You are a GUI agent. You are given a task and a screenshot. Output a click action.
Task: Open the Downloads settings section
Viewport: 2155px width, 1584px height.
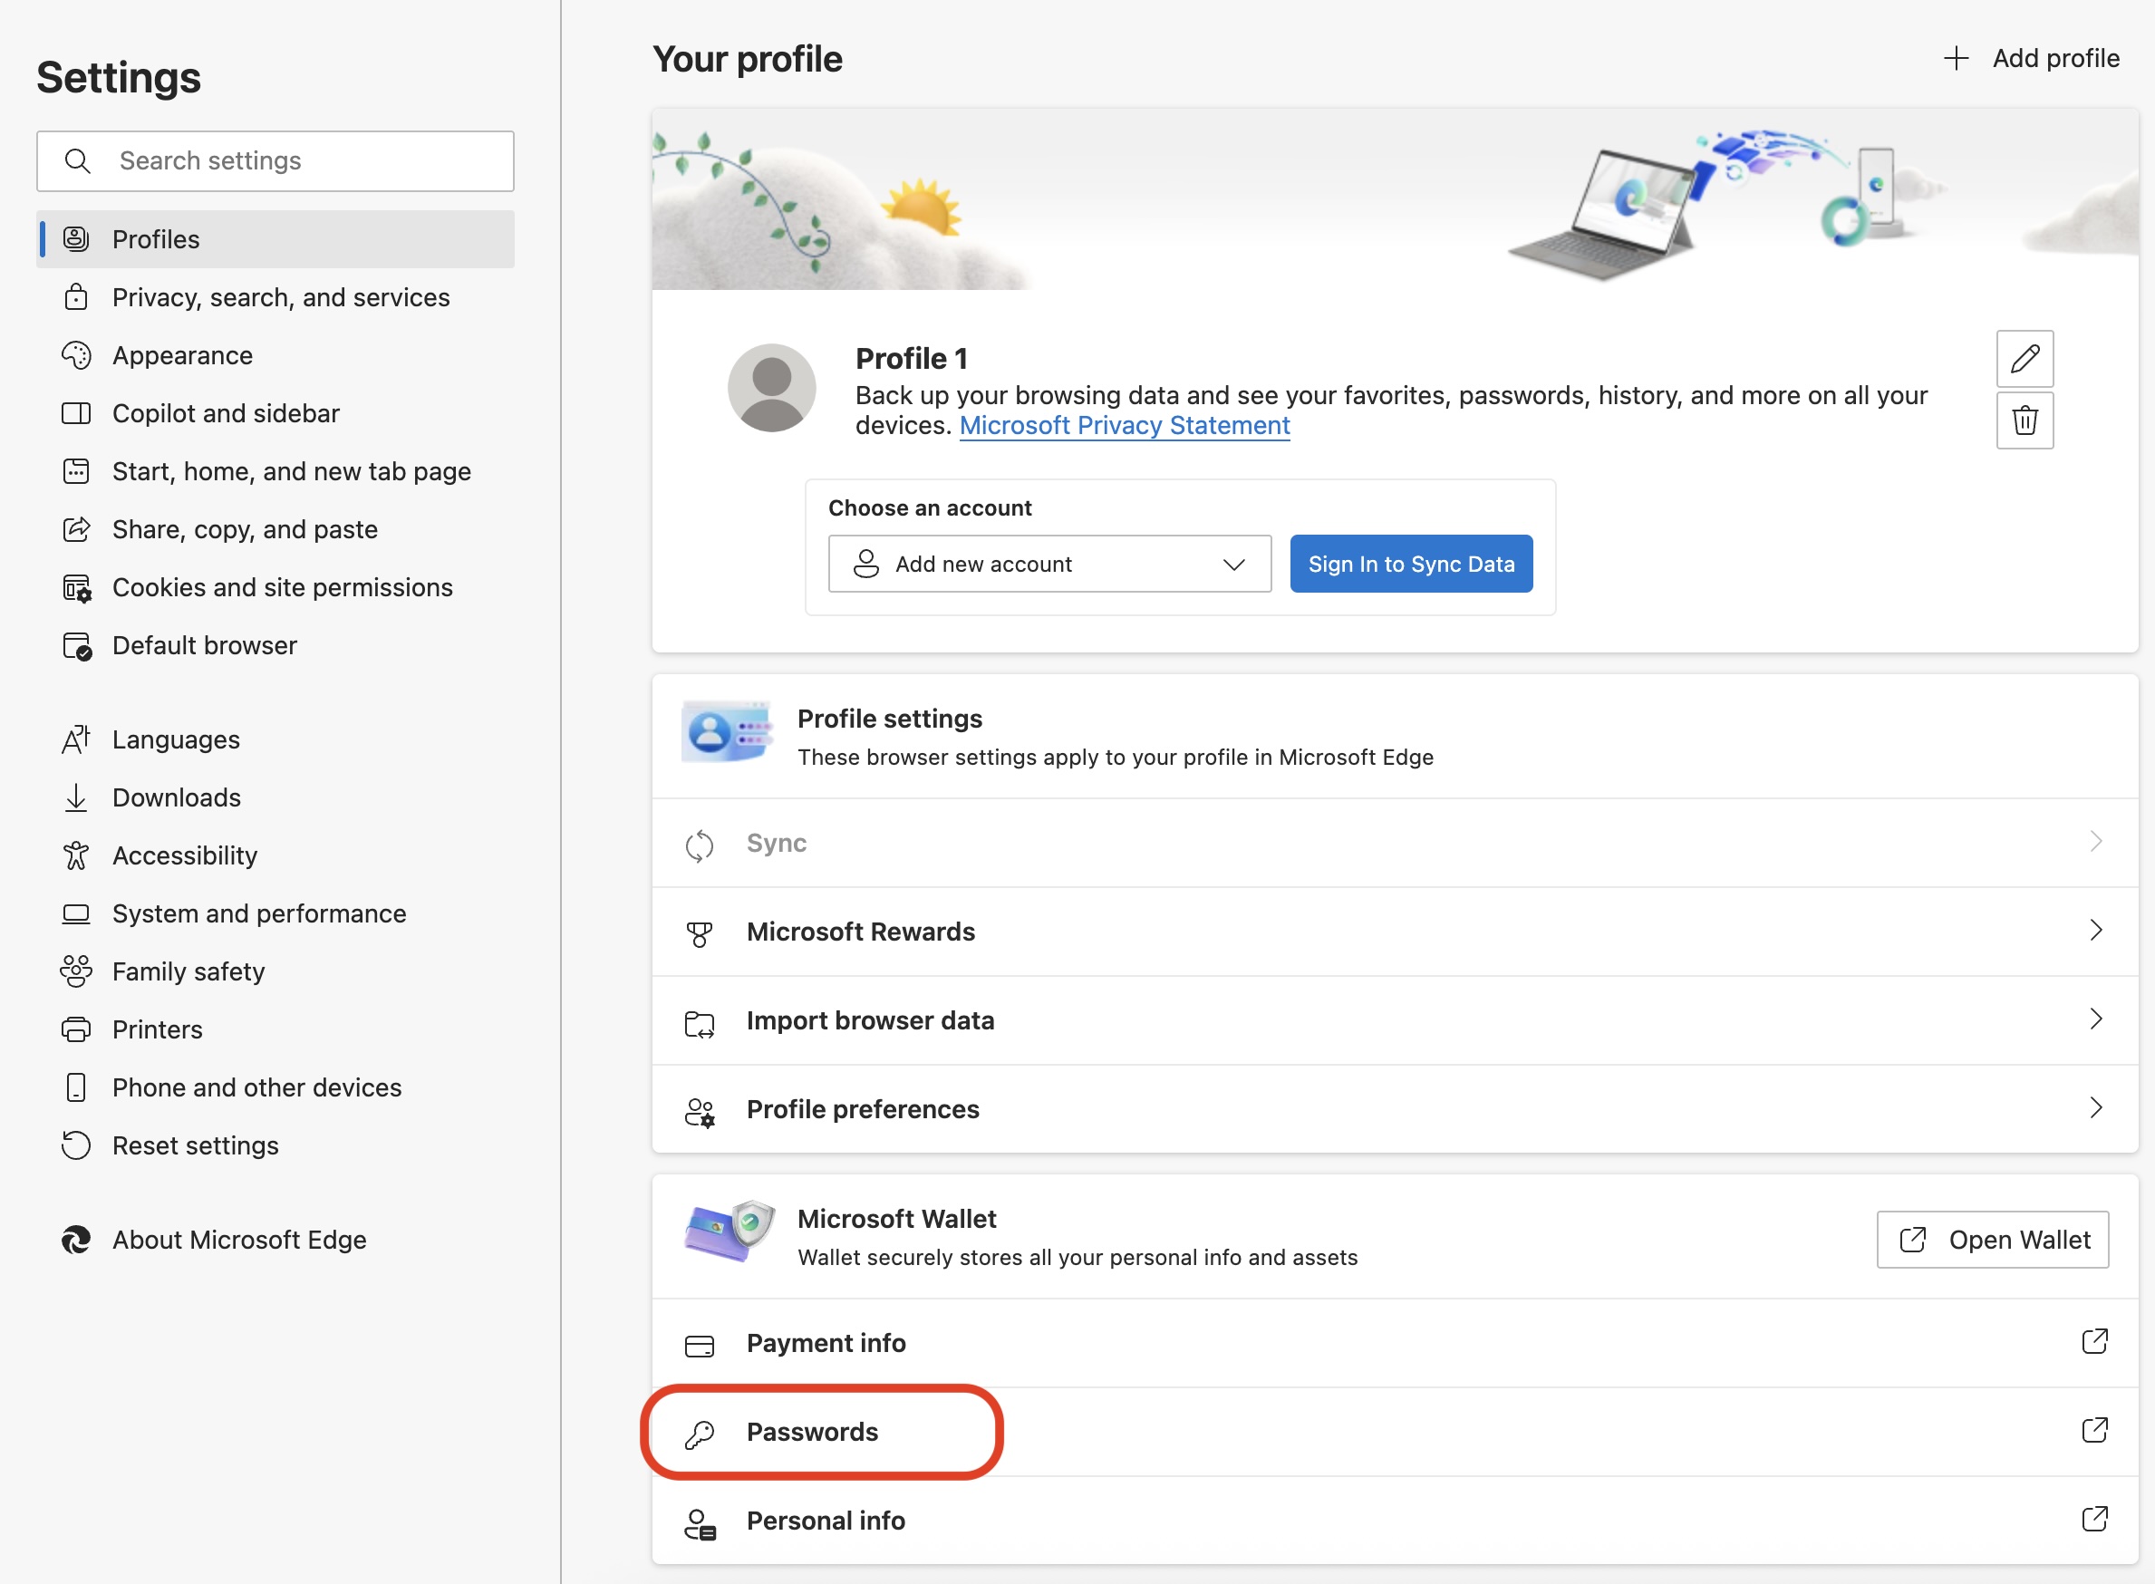click(x=276, y=797)
